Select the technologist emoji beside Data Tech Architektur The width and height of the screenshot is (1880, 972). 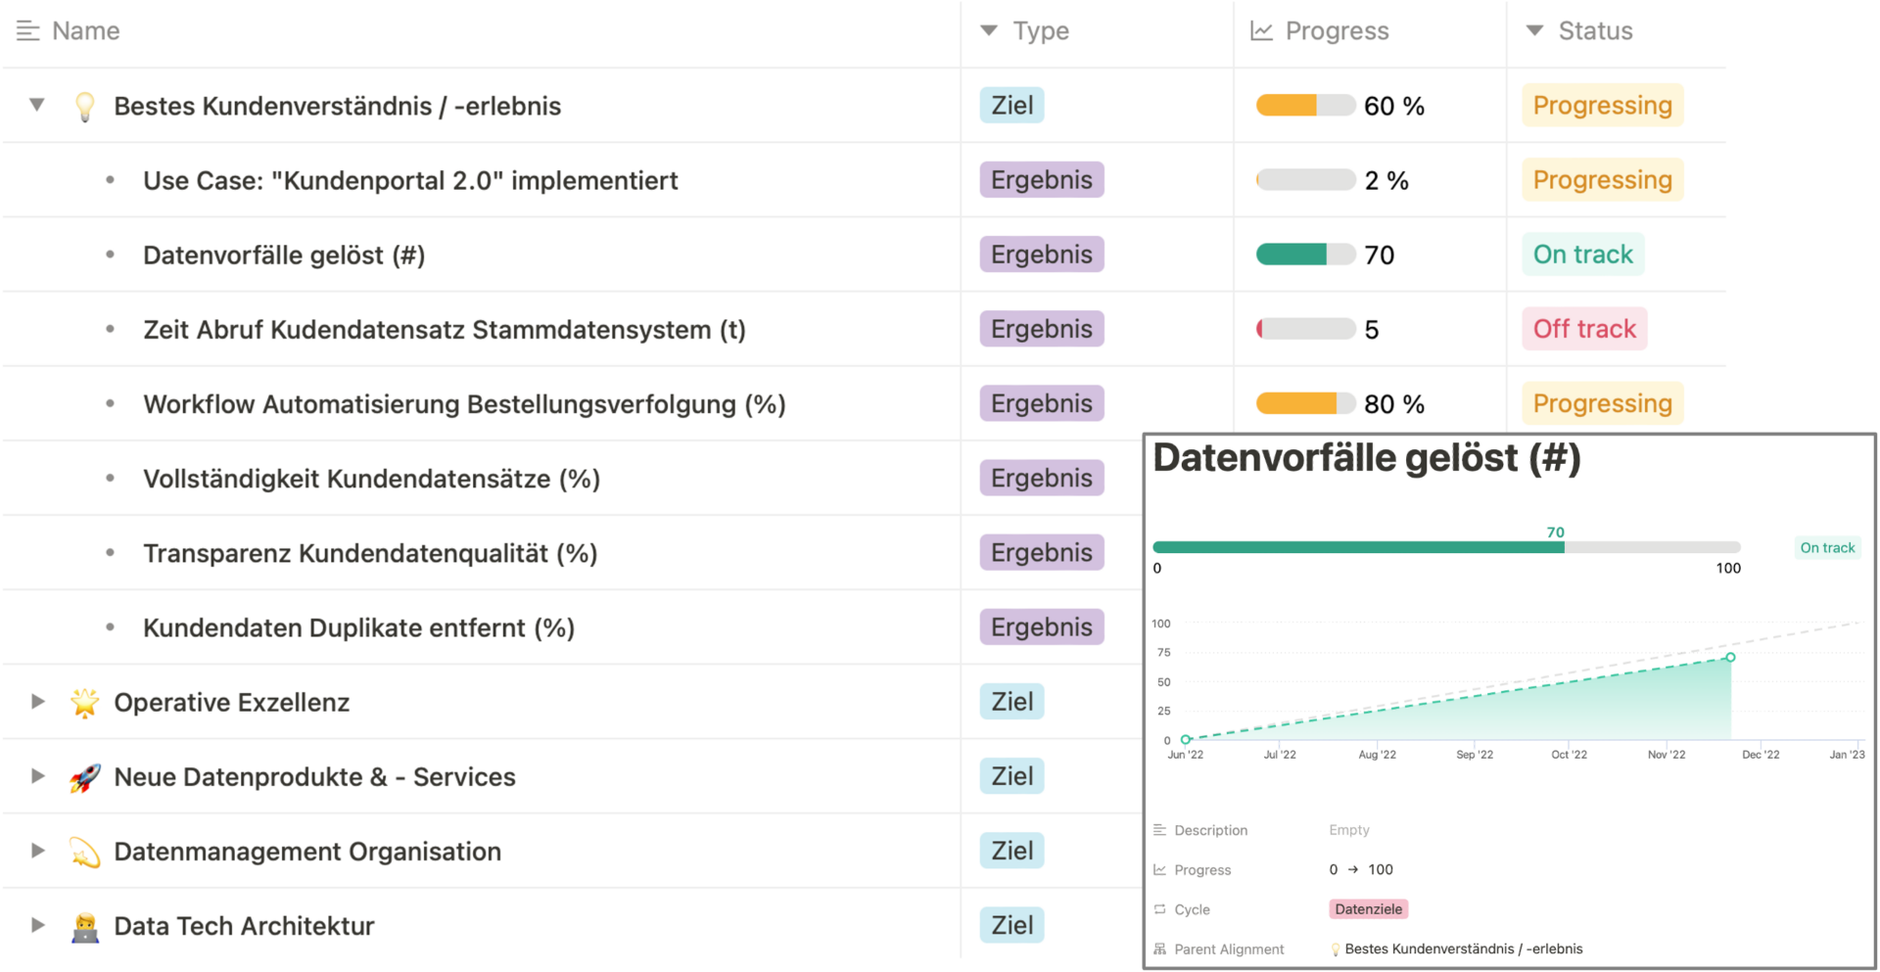coord(85,925)
